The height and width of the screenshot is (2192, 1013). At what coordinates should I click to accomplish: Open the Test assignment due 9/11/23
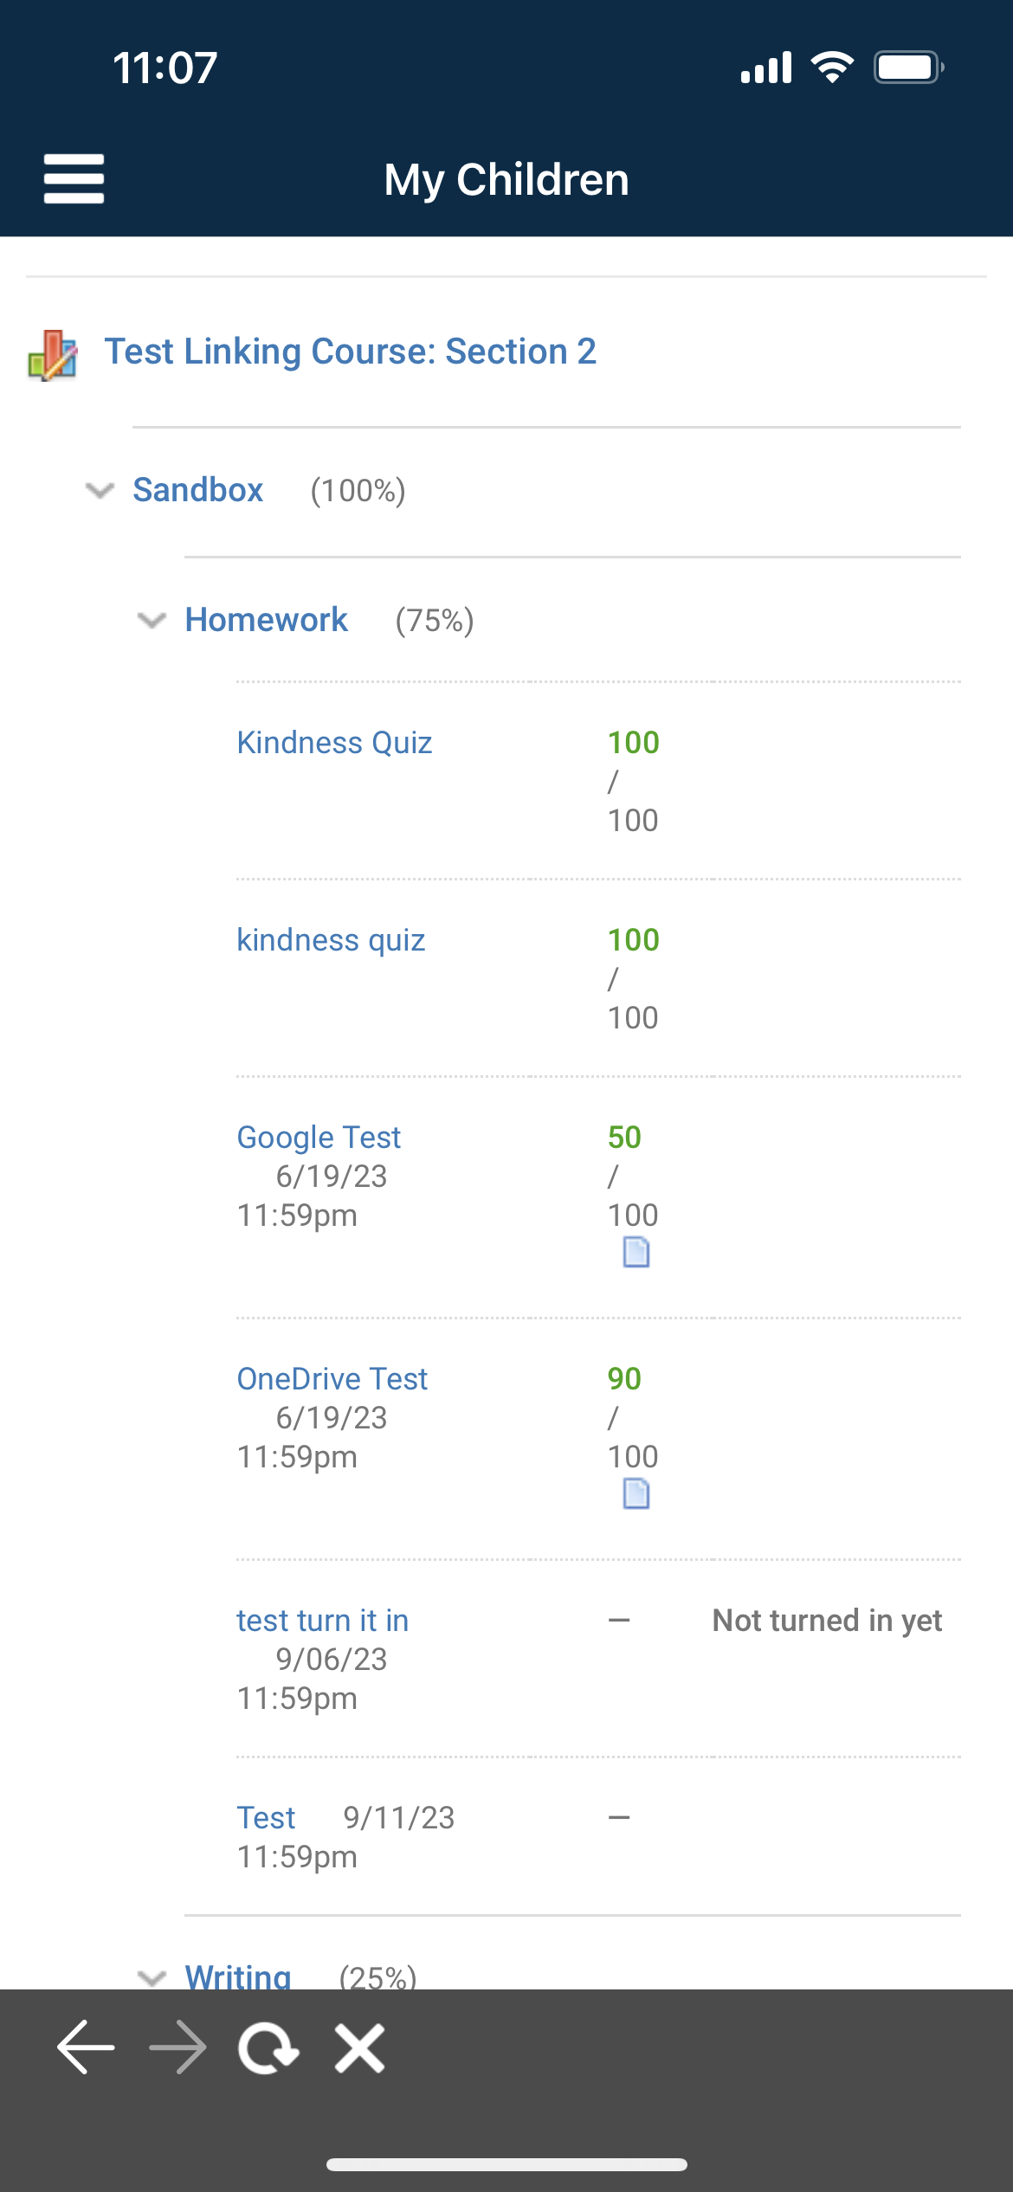click(x=267, y=1818)
